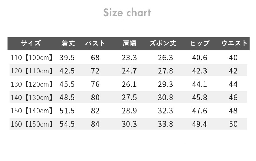Select the 150【140cm】 size row label

pyautogui.click(x=31, y=111)
